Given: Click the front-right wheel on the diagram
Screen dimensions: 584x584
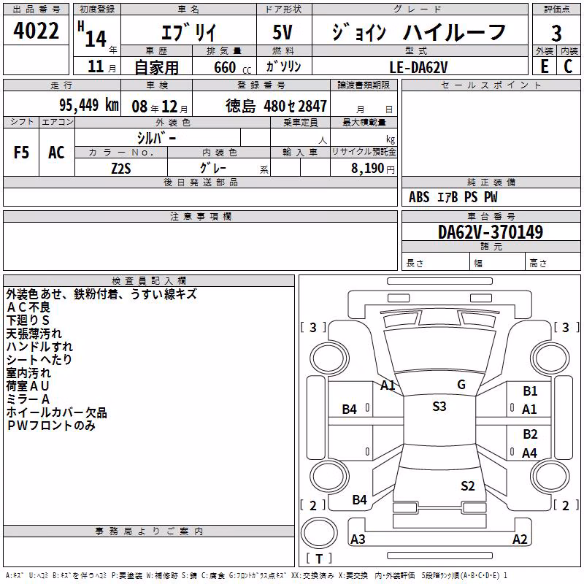Looking at the screenshot, I should tap(550, 359).
